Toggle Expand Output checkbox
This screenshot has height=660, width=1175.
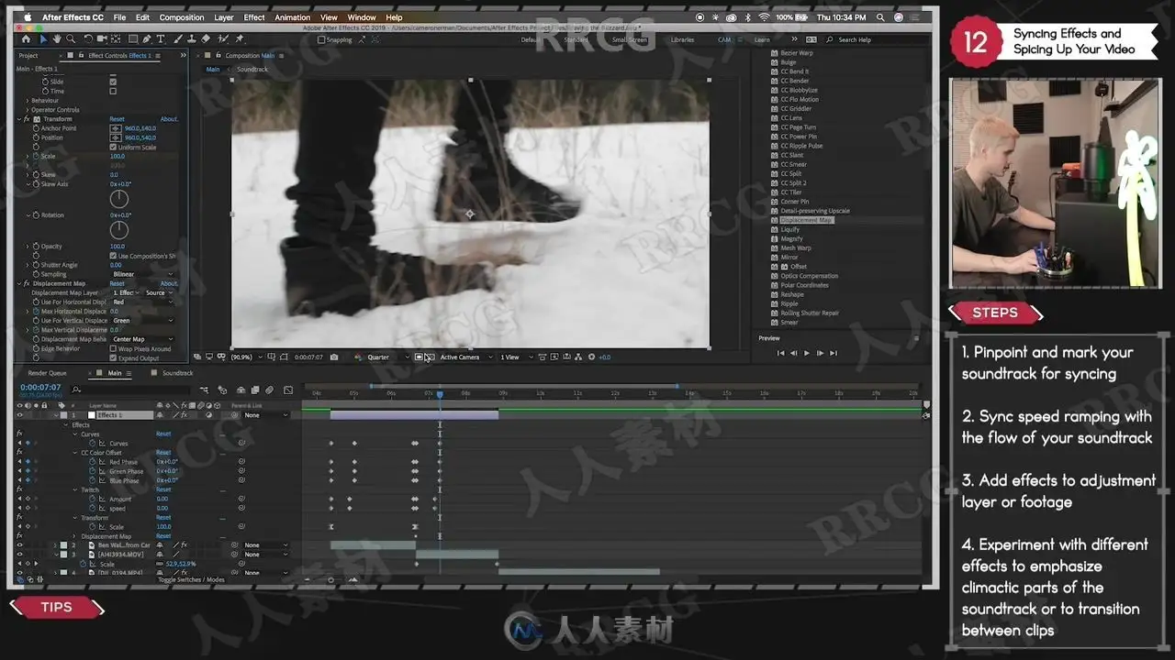click(x=113, y=357)
